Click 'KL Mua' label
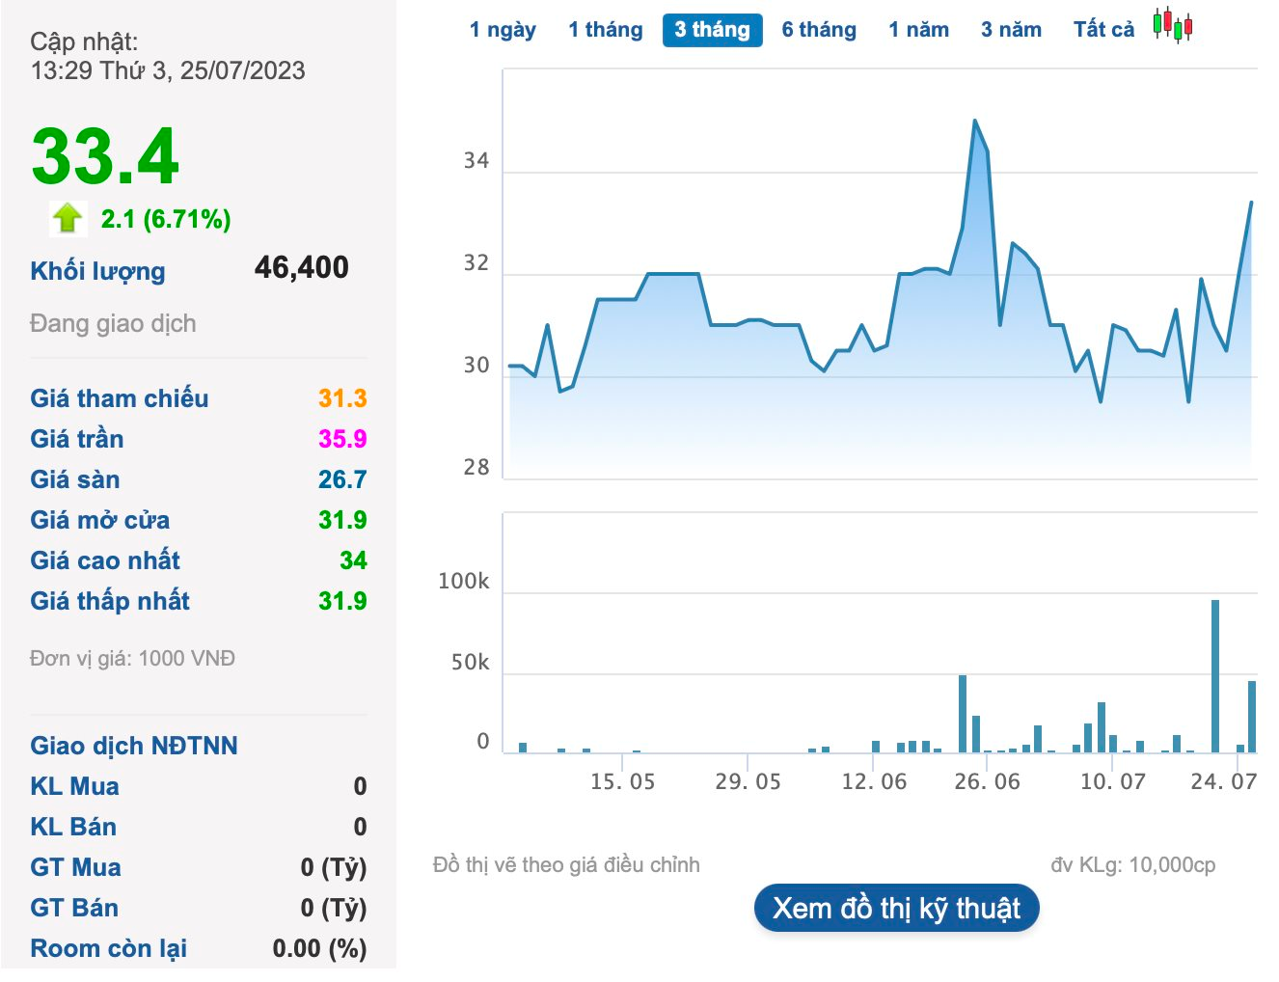1279x982 pixels. tap(74, 786)
